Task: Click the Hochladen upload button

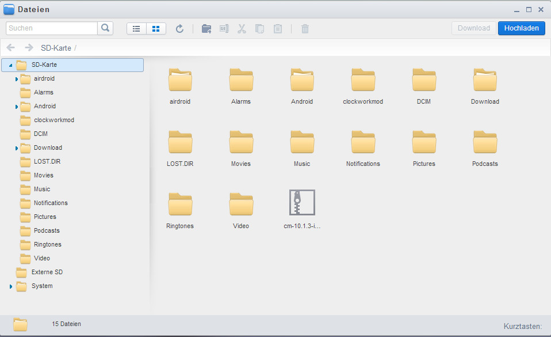Action: click(522, 28)
